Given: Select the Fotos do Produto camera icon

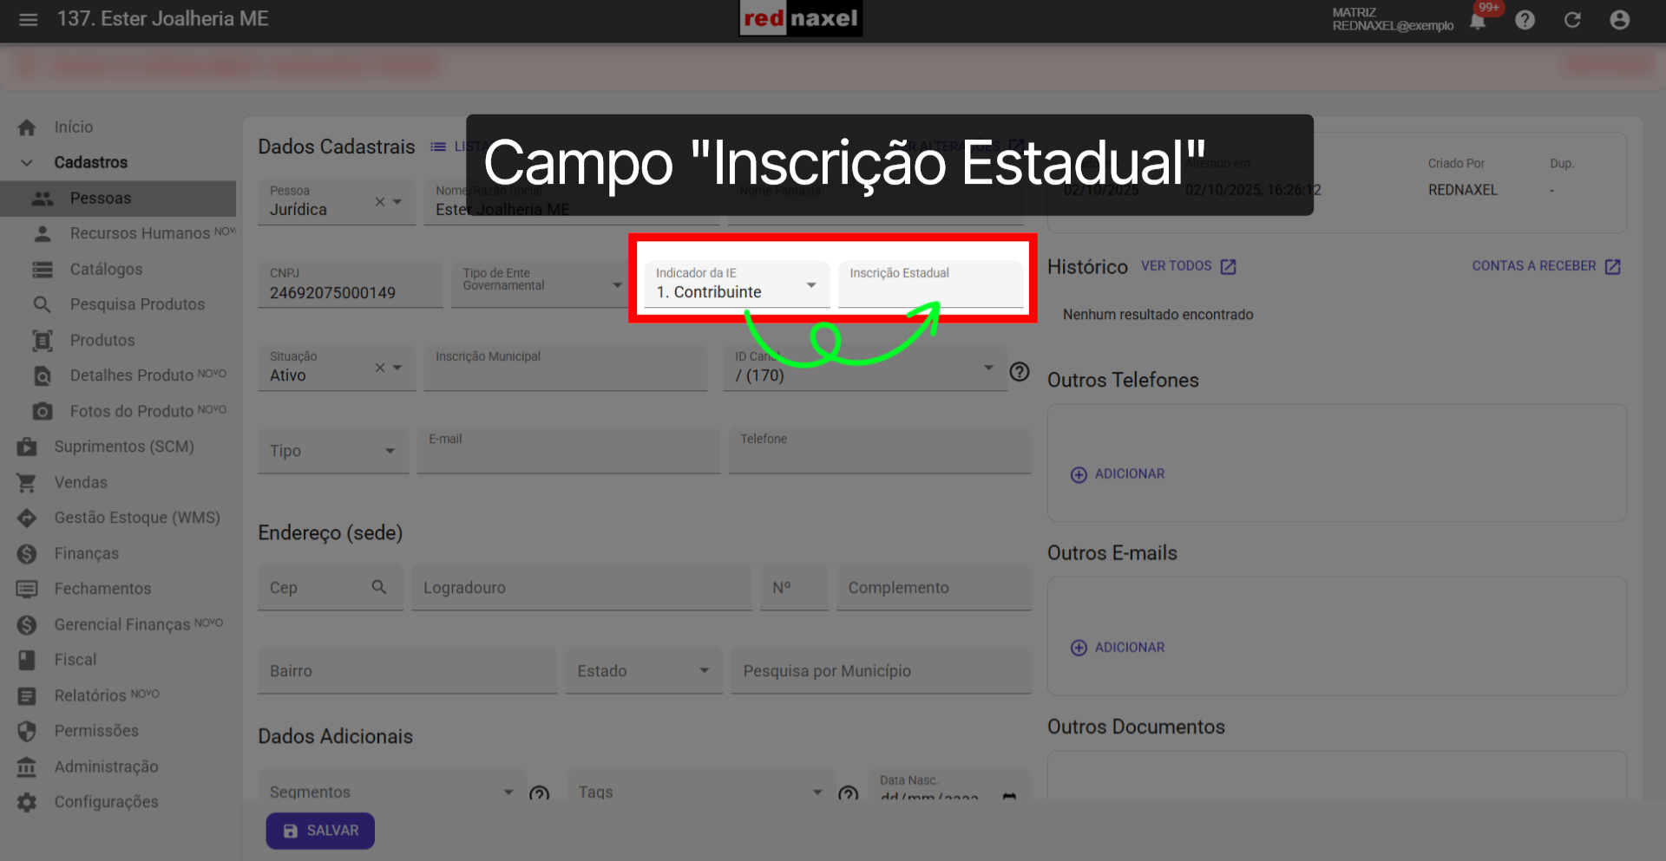Looking at the screenshot, I should pyautogui.click(x=42, y=411).
